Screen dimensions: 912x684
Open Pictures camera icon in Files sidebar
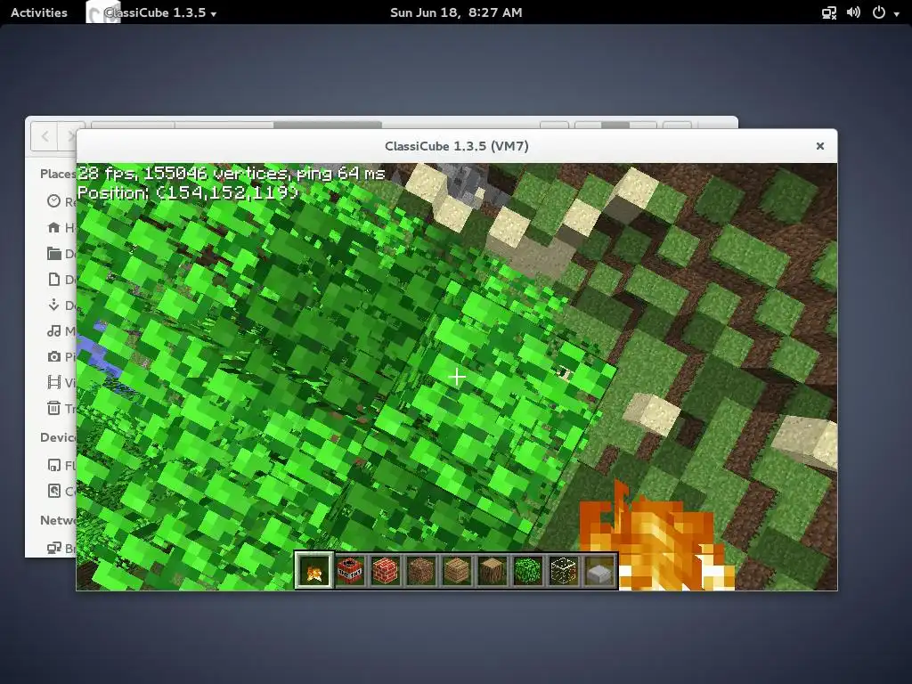tap(61, 356)
